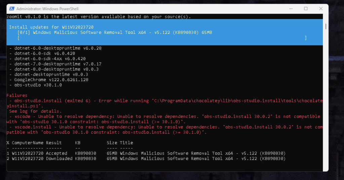Screen dimensions: 344x180
Task: Click the 'zoomit v8.1.0 is the latest version' line
Action: pos(99,17)
